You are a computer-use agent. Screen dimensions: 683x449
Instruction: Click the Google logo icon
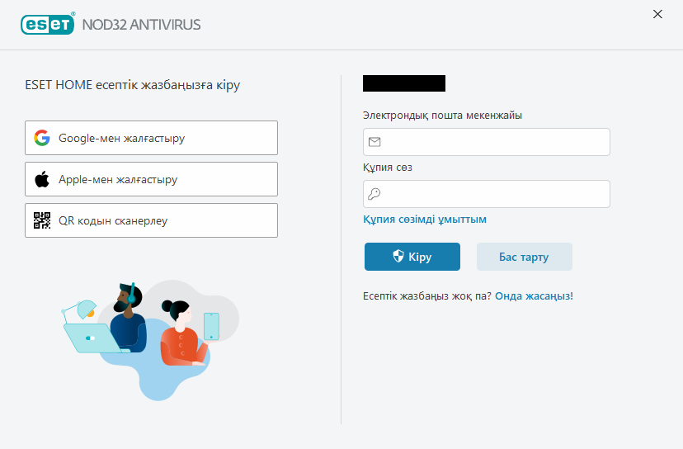point(42,138)
